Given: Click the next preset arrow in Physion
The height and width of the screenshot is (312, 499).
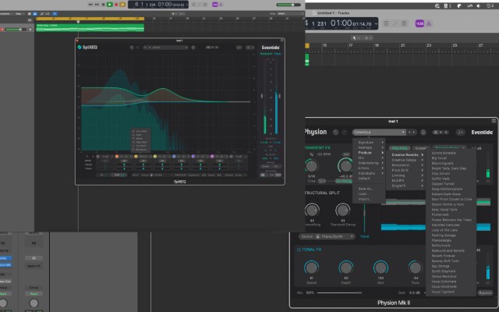Looking at the screenshot, I should (414, 132).
